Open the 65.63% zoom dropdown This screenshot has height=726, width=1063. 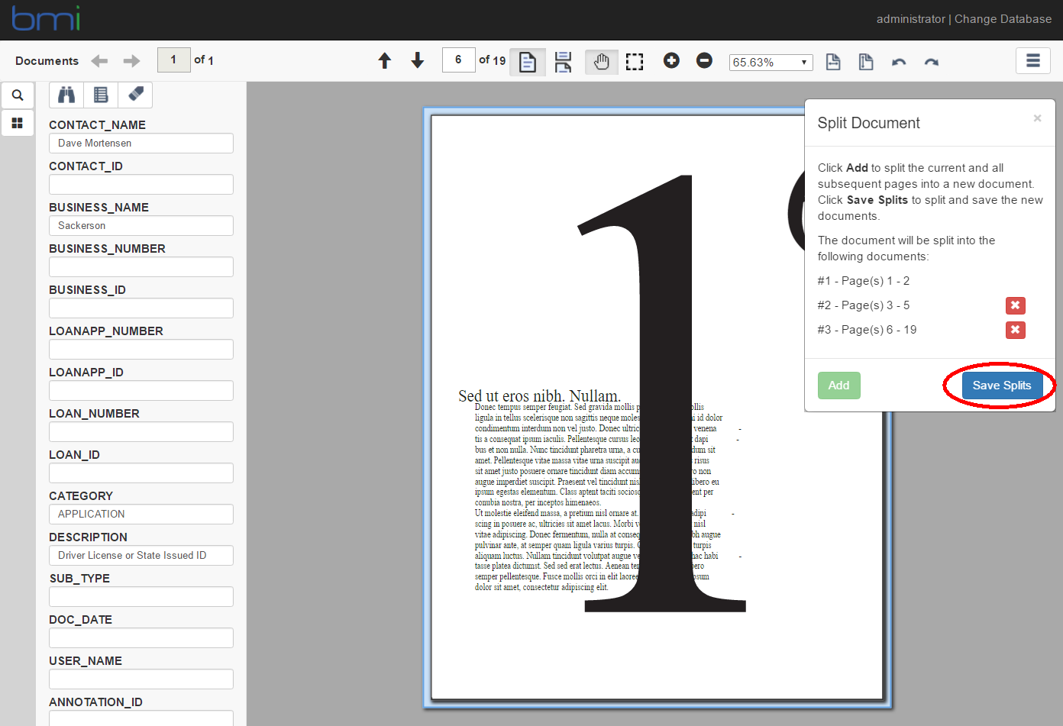click(x=771, y=63)
